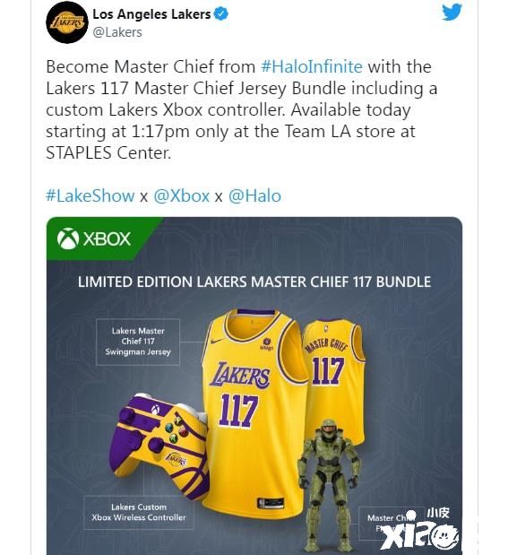Select the Lakers Master Chief Swingman Jersey label
The height and width of the screenshot is (555, 508).
tap(138, 342)
